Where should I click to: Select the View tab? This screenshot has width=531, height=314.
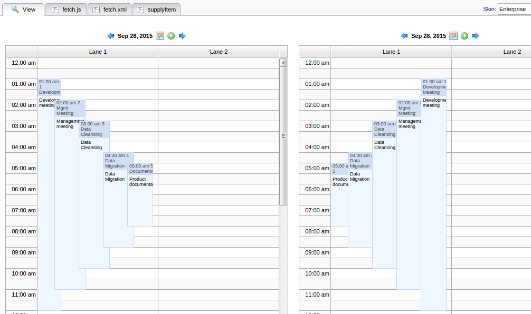click(x=23, y=9)
